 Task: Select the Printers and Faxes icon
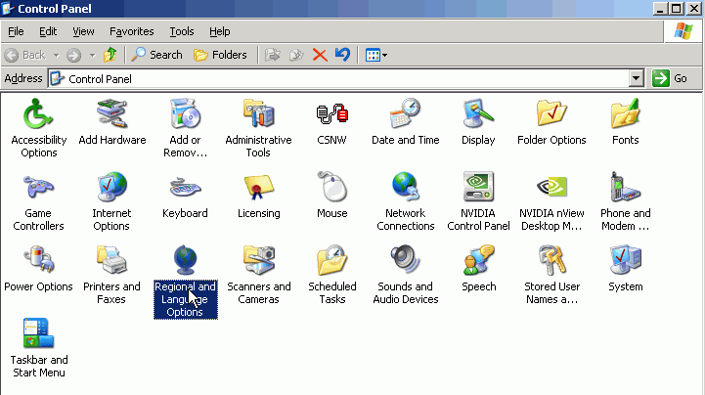tap(111, 262)
